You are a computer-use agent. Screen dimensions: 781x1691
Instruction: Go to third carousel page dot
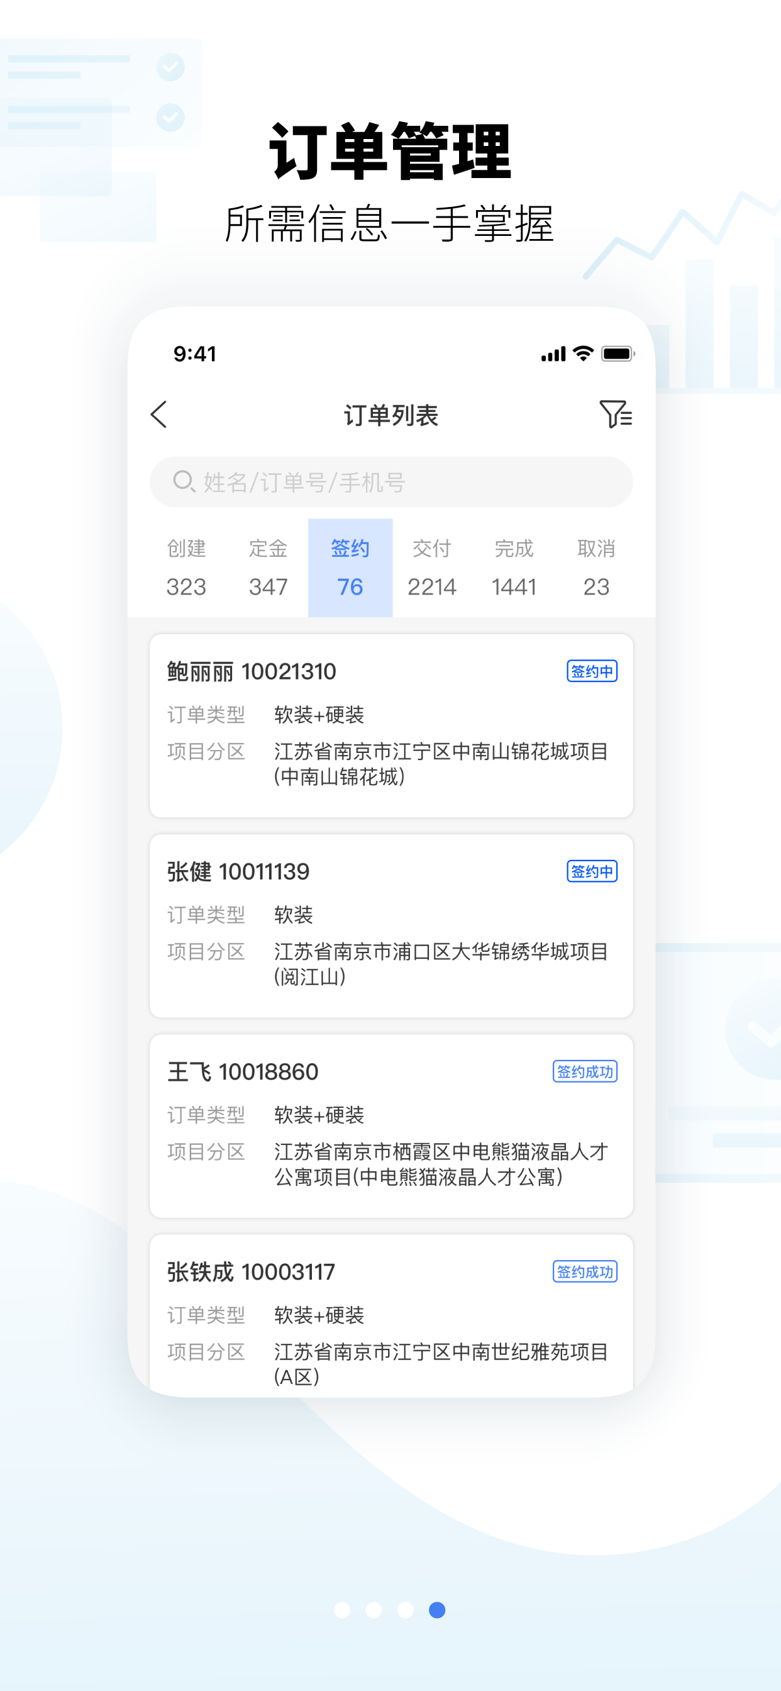(406, 1610)
